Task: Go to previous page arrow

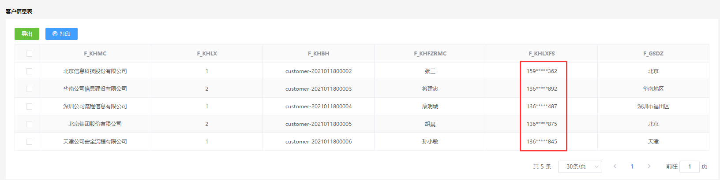Action: [615, 166]
